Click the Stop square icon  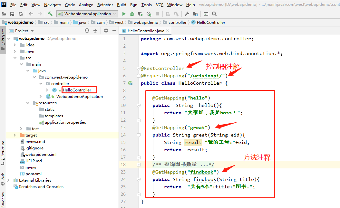point(157,14)
